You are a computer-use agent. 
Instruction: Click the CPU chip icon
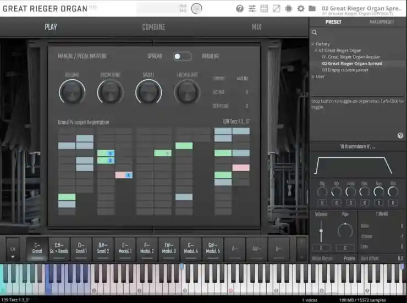(288, 9)
